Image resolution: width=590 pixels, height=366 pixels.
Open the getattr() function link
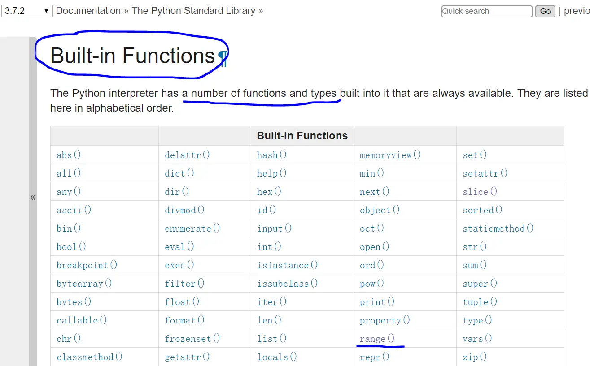click(x=187, y=357)
